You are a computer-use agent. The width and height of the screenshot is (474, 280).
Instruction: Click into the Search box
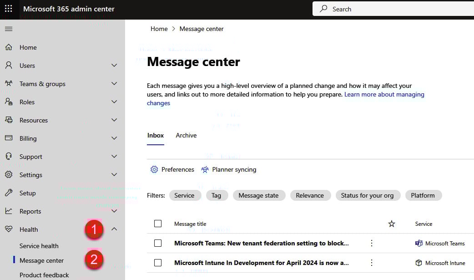393,9
